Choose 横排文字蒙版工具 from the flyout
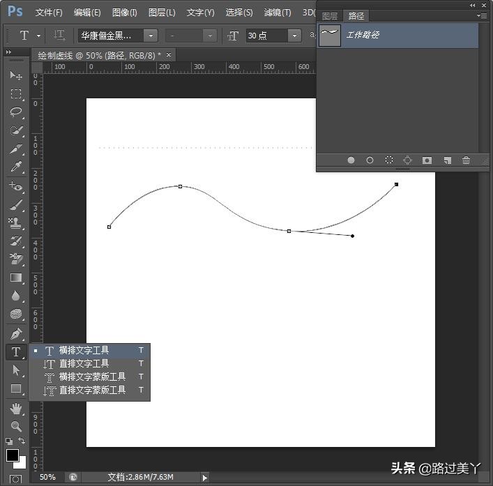The width and height of the screenshot is (493, 486). pos(90,377)
